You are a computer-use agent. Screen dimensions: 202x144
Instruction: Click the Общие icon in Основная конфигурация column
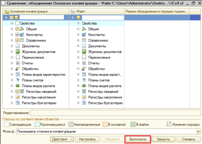[x=22, y=29]
